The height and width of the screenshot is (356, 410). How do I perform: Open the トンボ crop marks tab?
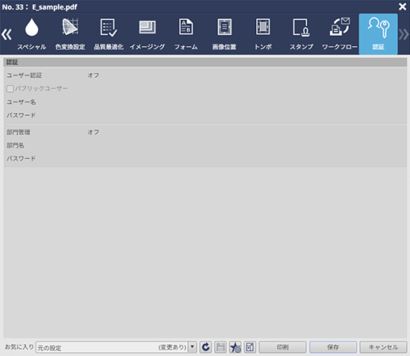pyautogui.click(x=263, y=34)
